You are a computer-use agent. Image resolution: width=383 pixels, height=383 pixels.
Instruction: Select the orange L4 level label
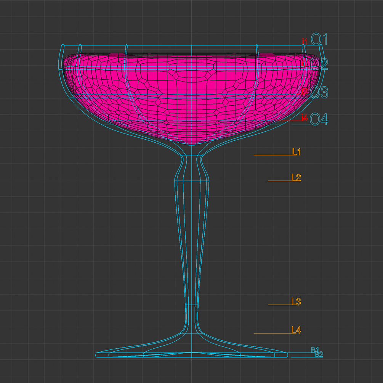pyautogui.click(x=296, y=330)
